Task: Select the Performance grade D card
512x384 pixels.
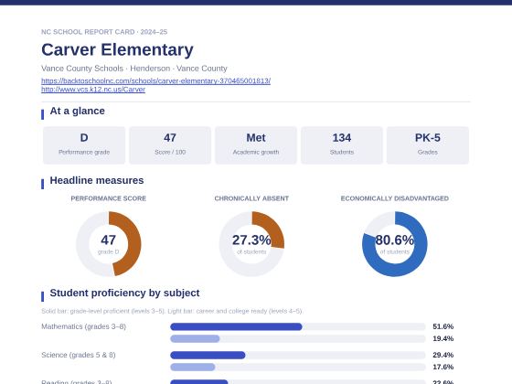Action: tap(84, 145)
